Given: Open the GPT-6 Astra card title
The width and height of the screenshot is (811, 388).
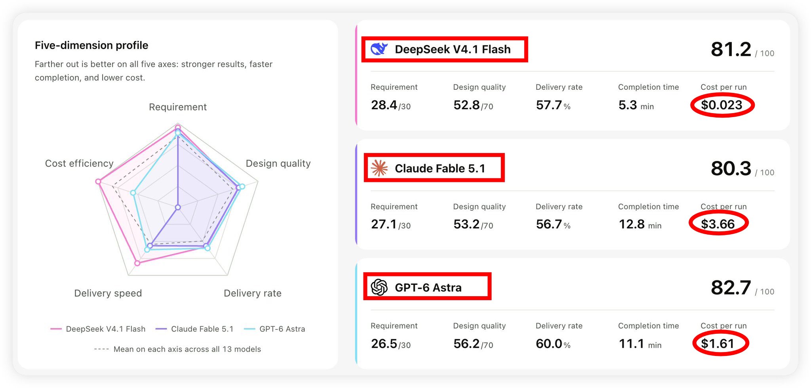Looking at the screenshot, I should [x=428, y=287].
